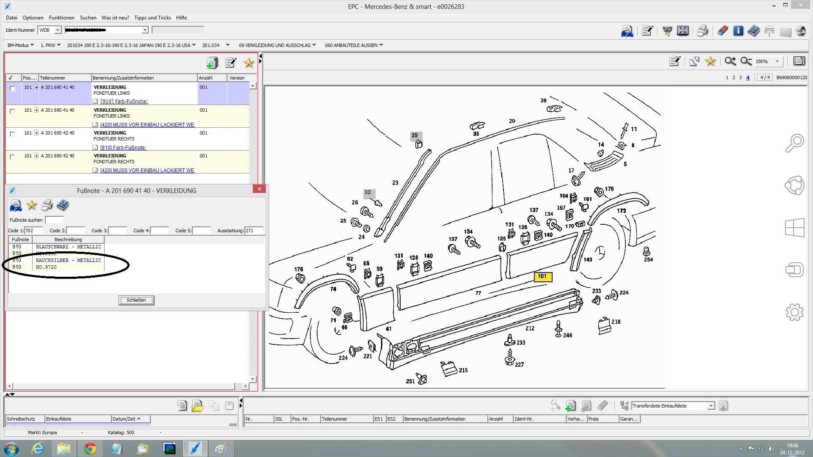Open the shopping cart funnel icon
Image resolution: width=813 pixels, height=457 pixels.
667,31
